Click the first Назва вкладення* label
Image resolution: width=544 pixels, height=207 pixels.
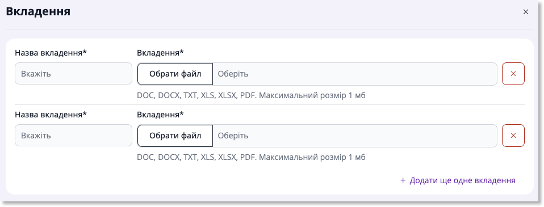51,53
